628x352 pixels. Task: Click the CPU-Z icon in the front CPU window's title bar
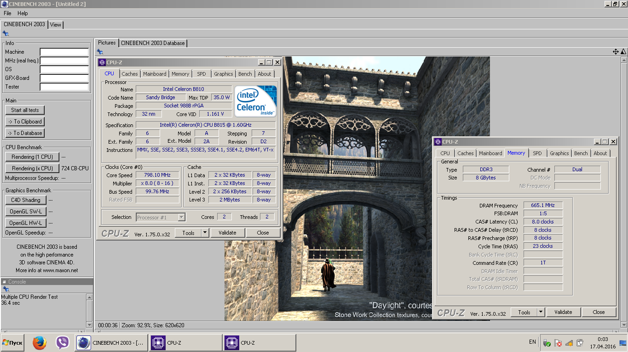[102, 62]
